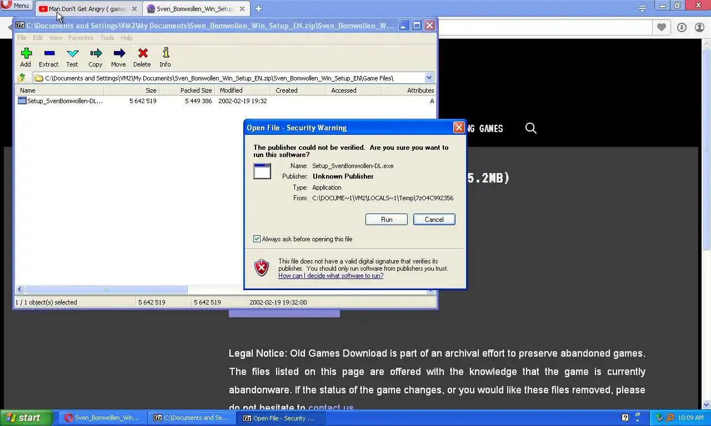Close the Sven_Bomwollen_Win_Setup tab
The width and height of the screenshot is (711, 426).
pyautogui.click(x=242, y=9)
